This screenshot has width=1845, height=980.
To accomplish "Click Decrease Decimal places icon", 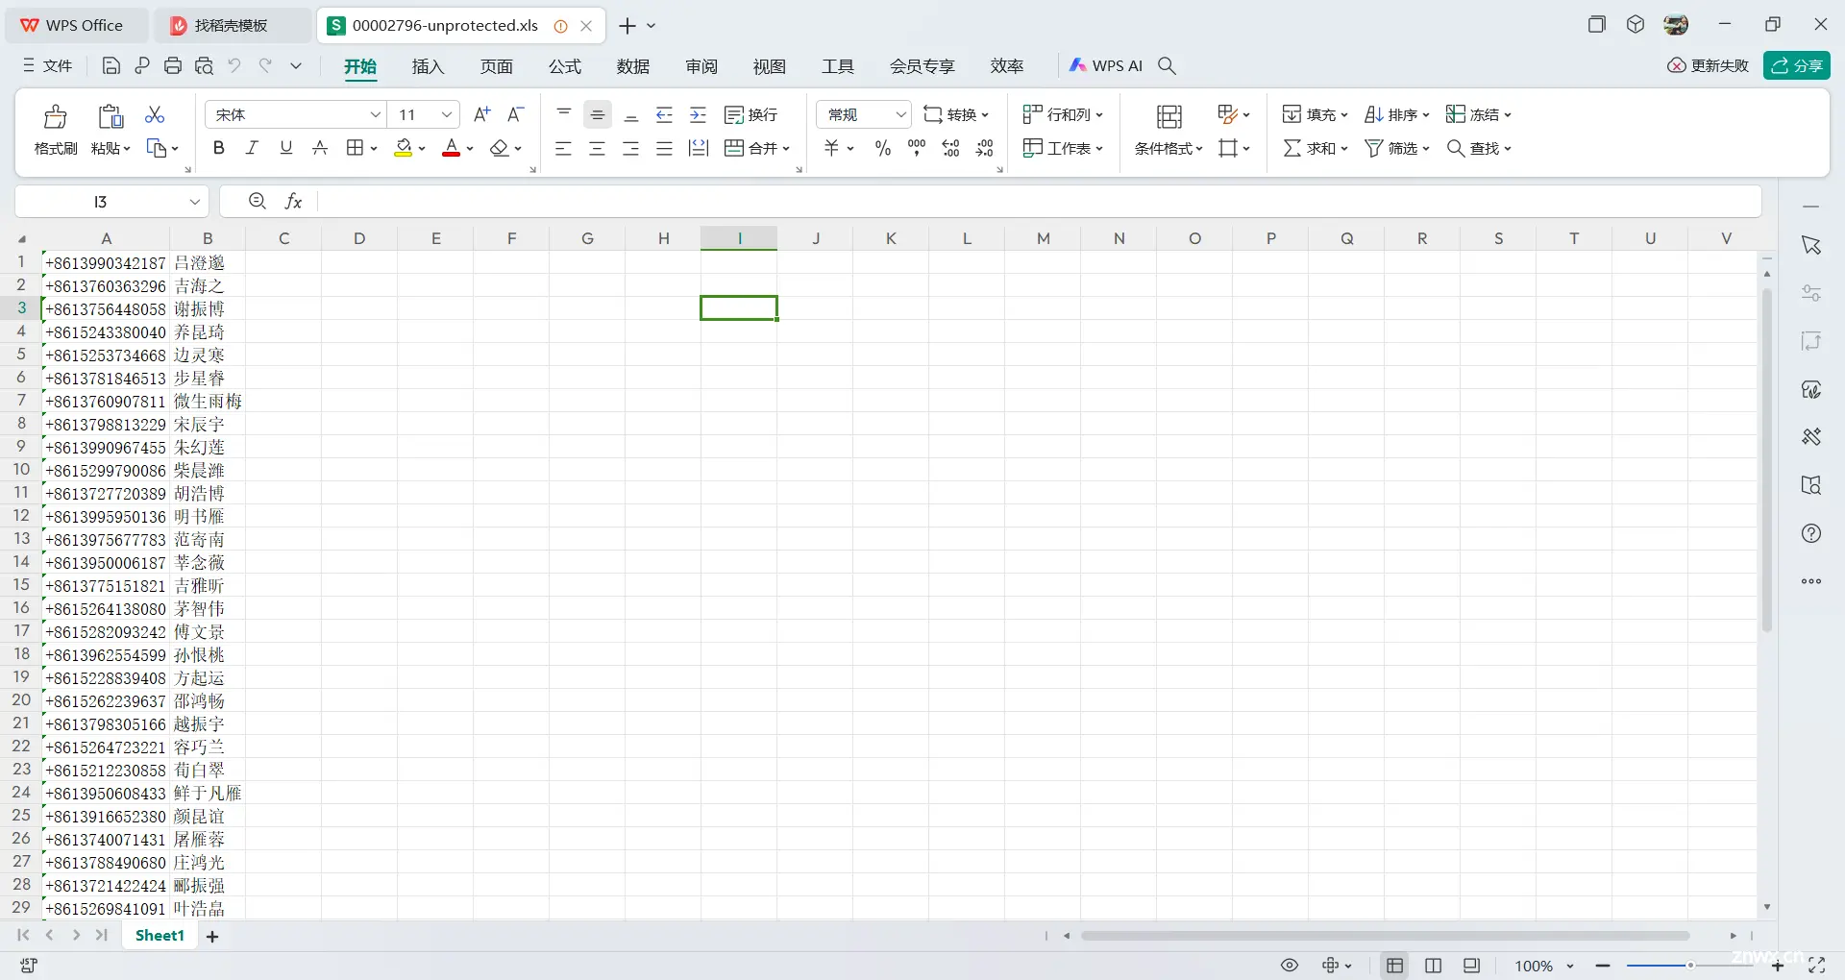I will coord(985,148).
